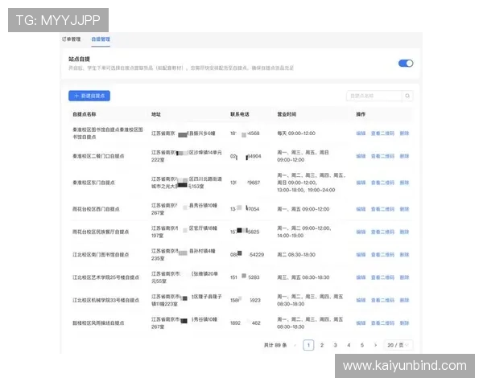The width and height of the screenshot is (483, 386).
Task: Edit the 雨花台校区民族餐厅自提点 row
Action: point(361,232)
